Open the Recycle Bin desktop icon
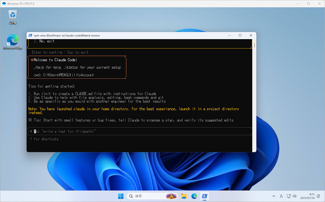325x202 pixels. (x=12, y=17)
